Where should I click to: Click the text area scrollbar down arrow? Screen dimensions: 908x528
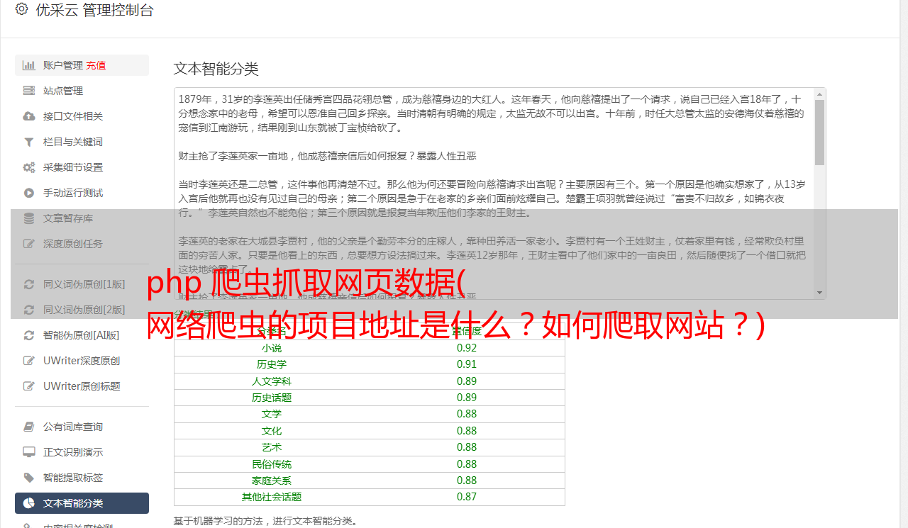820,292
